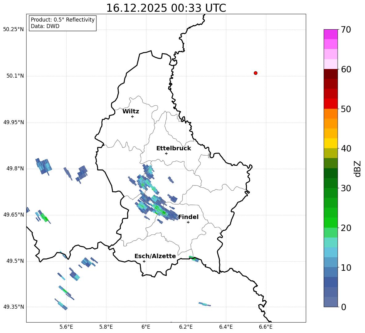Click the 50.1°N latitude label
The image size is (365, 333).
pyautogui.click(x=15, y=76)
